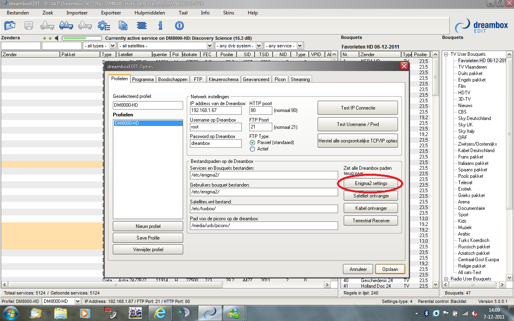Viewport: 514px width, 321px height.
Task: Click the round power toolbar icon
Action: (179, 26)
